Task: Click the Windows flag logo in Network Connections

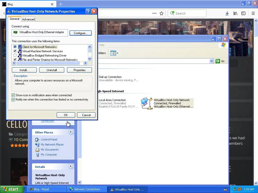Action: [223, 45]
